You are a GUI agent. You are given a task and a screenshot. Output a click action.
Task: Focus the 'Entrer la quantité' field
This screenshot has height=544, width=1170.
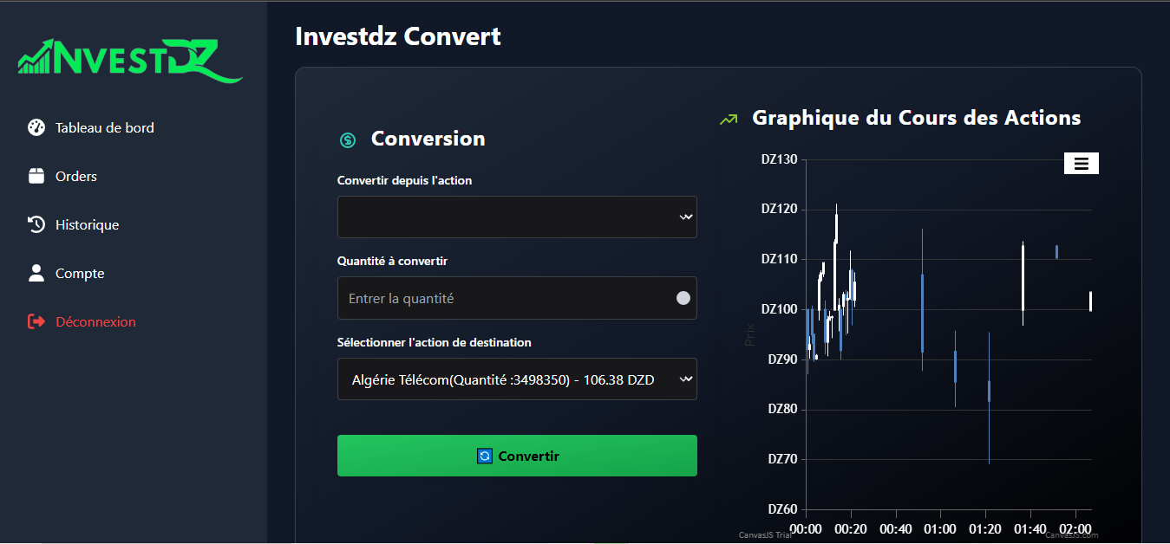pos(517,298)
